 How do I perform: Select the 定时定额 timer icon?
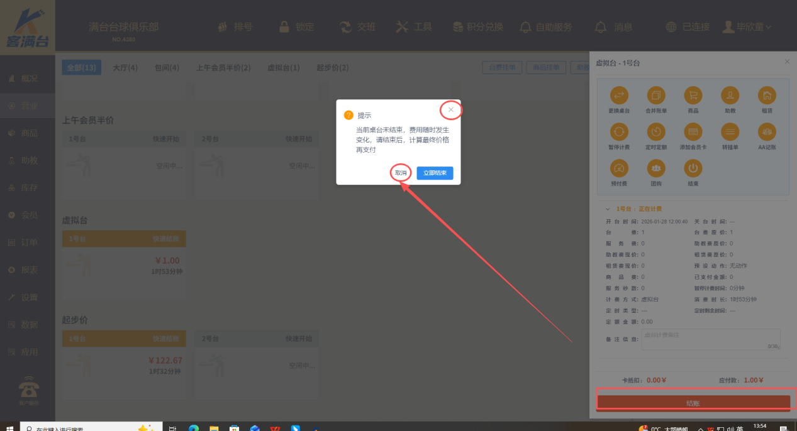tap(656, 132)
